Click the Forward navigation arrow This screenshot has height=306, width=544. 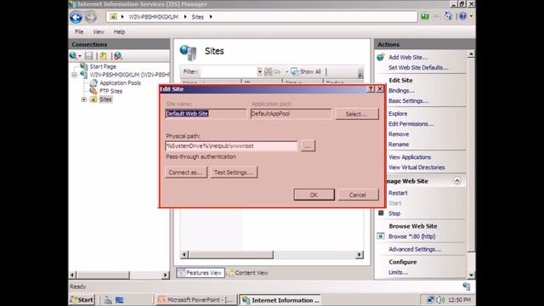(91, 17)
